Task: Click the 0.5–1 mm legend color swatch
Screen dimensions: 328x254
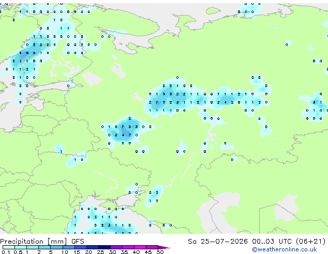Action: point(21,247)
